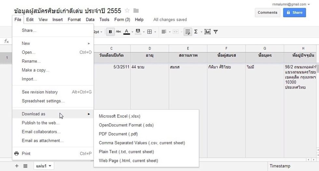Open the account email dropdown

pyautogui.click(x=291, y=4)
